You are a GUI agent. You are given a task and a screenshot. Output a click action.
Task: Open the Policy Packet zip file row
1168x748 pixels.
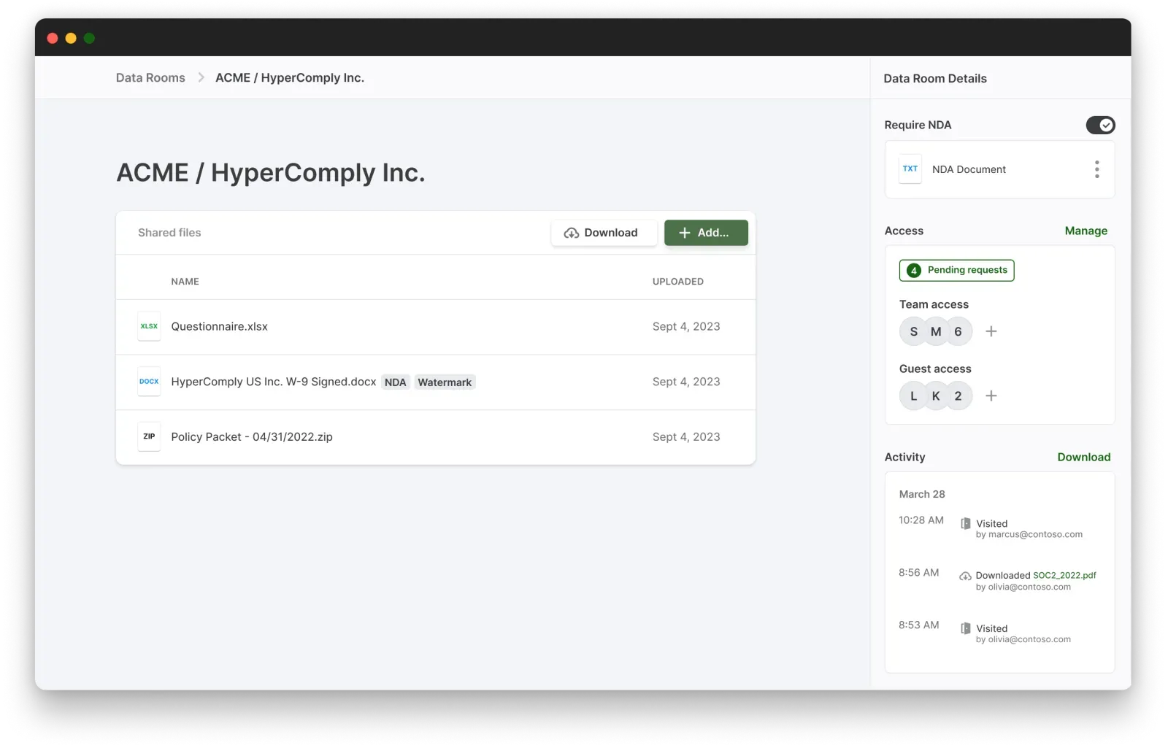251,436
